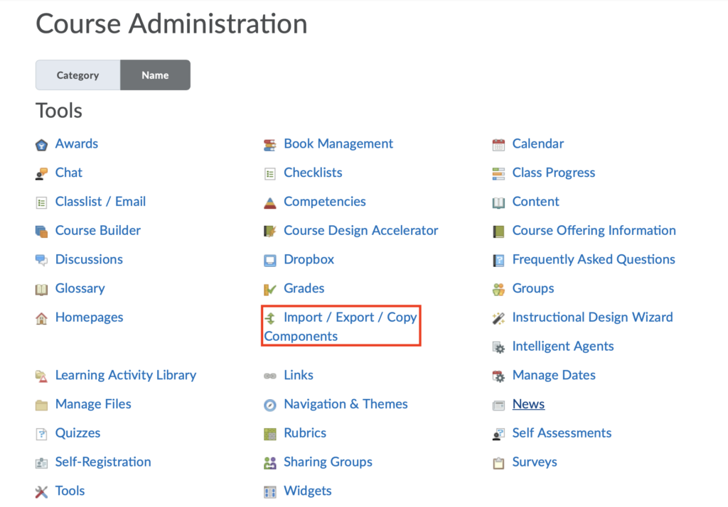Viewport: 728px width, 507px height.
Task: Click the Quizzes question mark icon
Action: point(41,434)
